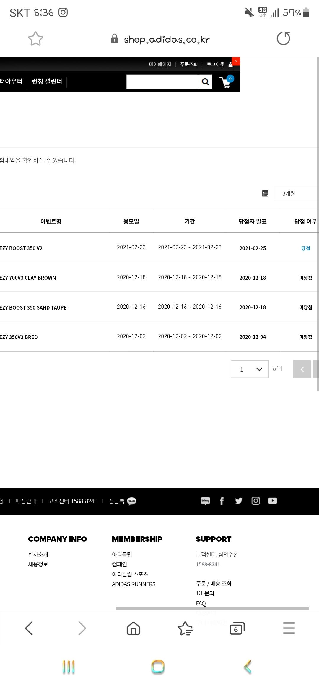This screenshot has height=684, width=319.
Task: Open the page number dropdown
Action: (250, 369)
